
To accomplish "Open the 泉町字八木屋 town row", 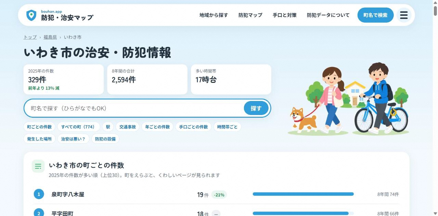I will pos(216,194).
